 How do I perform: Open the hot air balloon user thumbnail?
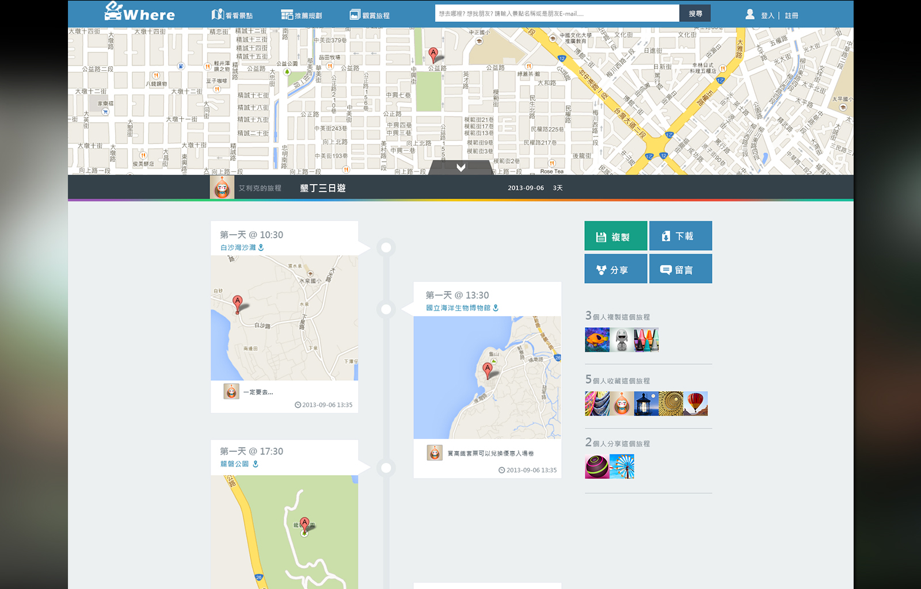695,404
